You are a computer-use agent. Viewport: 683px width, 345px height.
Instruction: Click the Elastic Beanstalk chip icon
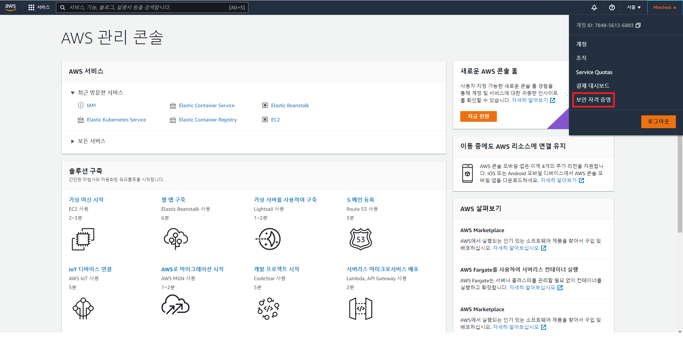click(265, 105)
